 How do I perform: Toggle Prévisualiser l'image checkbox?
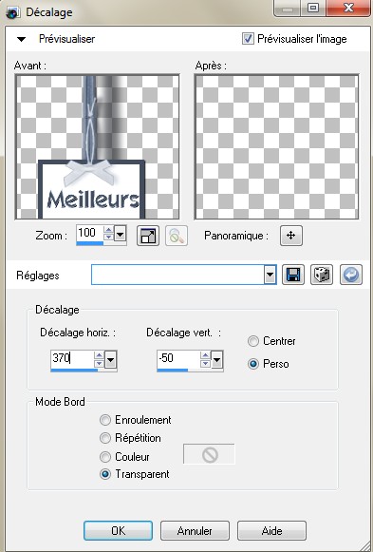click(x=248, y=38)
